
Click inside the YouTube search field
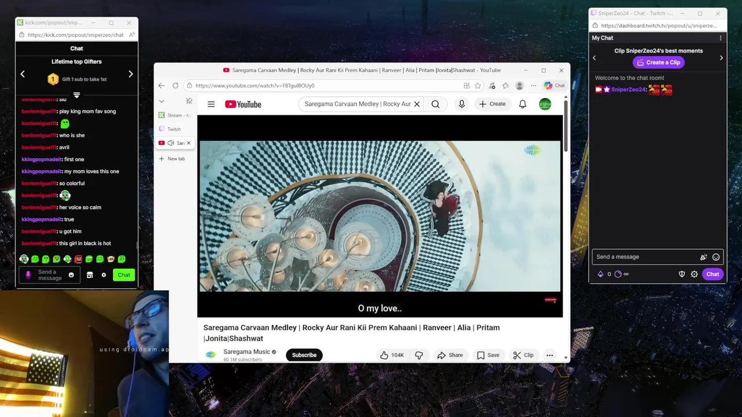click(x=357, y=104)
